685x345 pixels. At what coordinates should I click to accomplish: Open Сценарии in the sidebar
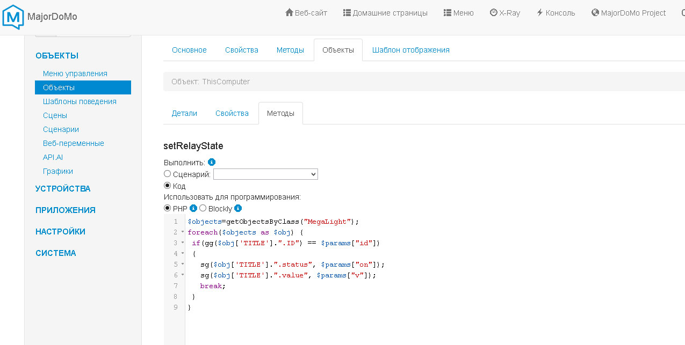point(61,129)
